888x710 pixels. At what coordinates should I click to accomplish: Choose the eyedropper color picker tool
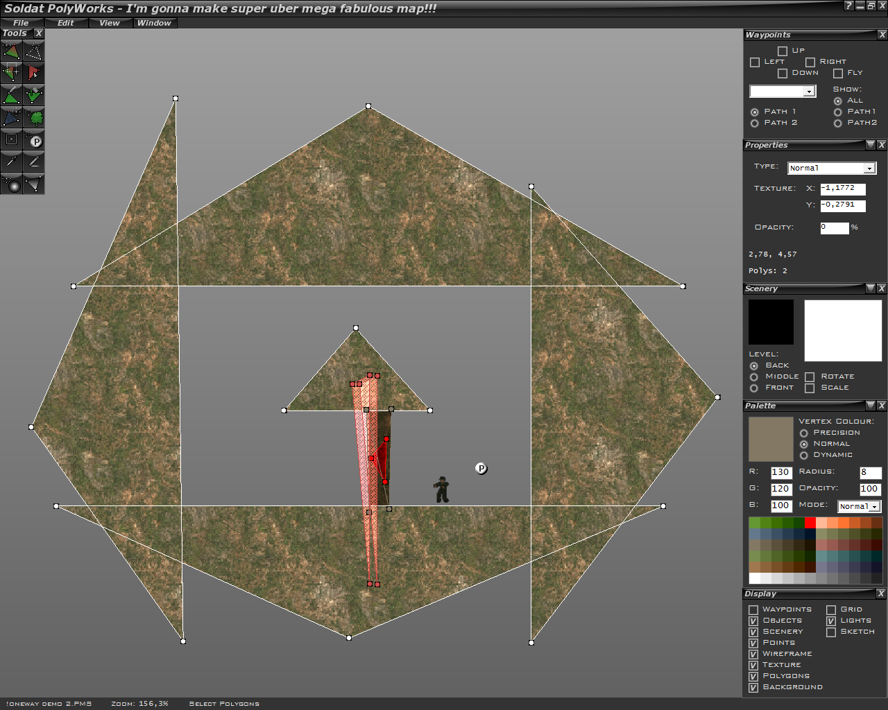coord(11,162)
